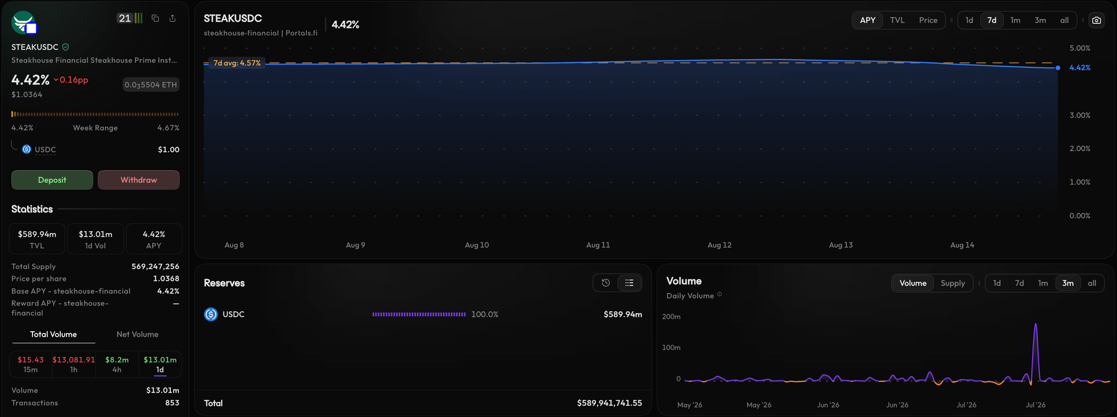1117x417 pixels.
Task: Click the green Deposit button
Action: coord(52,180)
